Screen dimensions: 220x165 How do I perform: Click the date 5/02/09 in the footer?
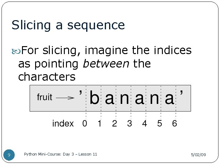[198, 155]
